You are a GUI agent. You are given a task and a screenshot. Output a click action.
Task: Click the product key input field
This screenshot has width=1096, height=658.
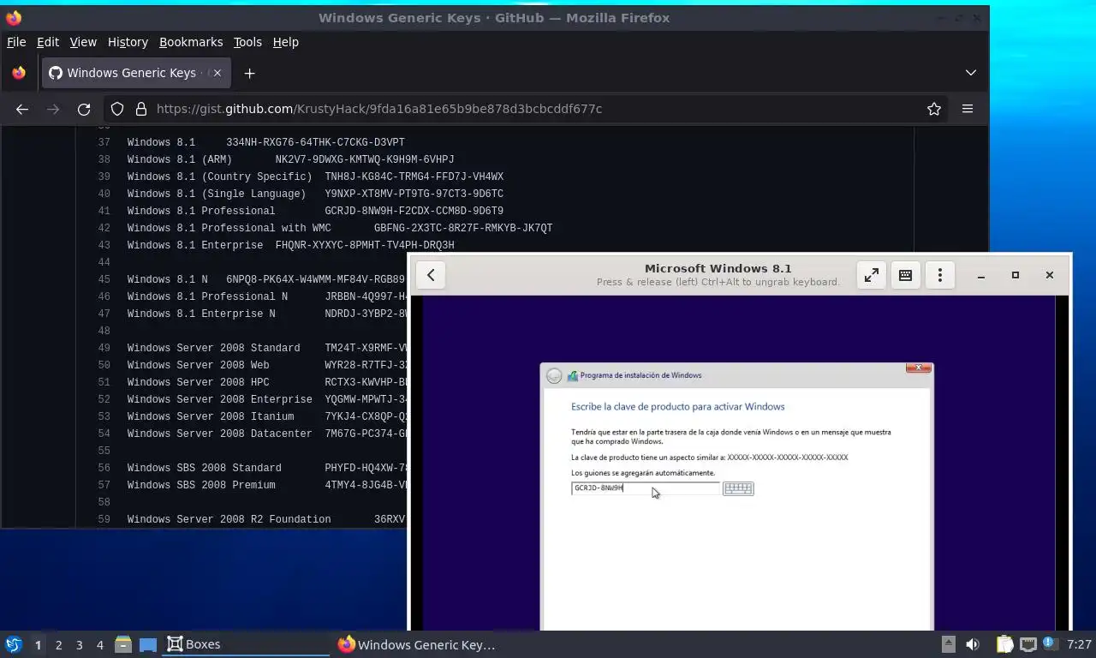click(x=646, y=488)
